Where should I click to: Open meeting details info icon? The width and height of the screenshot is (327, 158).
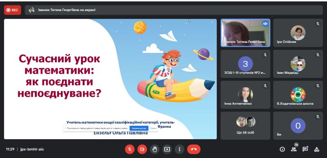pyautogui.click(x=282, y=149)
